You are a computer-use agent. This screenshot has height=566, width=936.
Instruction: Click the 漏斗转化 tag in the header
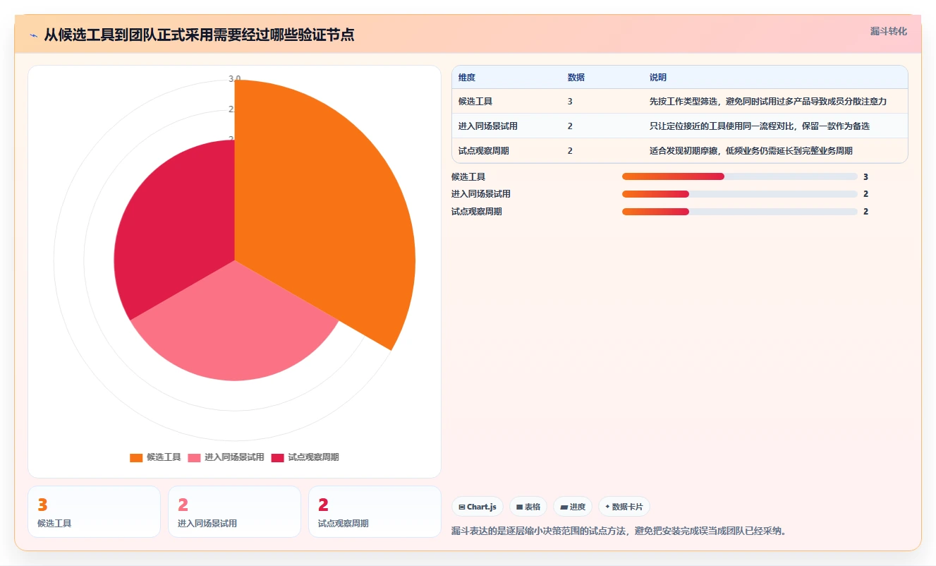tap(888, 31)
